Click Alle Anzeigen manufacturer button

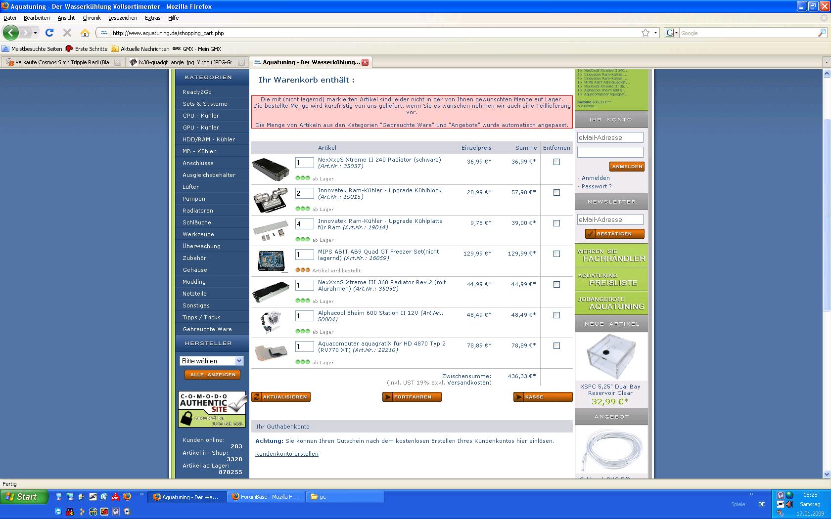pyautogui.click(x=213, y=375)
